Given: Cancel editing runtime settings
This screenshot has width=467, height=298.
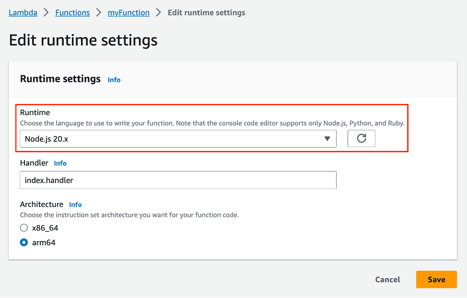Looking at the screenshot, I should click(x=387, y=279).
